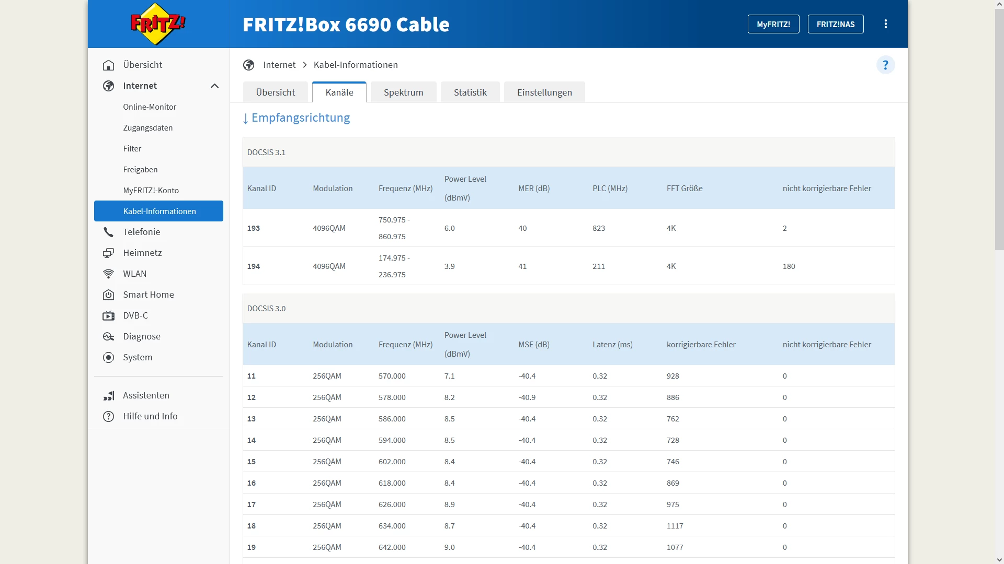Viewport: 1004px width, 564px height.
Task: Open the System sidebar icon
Action: click(x=108, y=357)
